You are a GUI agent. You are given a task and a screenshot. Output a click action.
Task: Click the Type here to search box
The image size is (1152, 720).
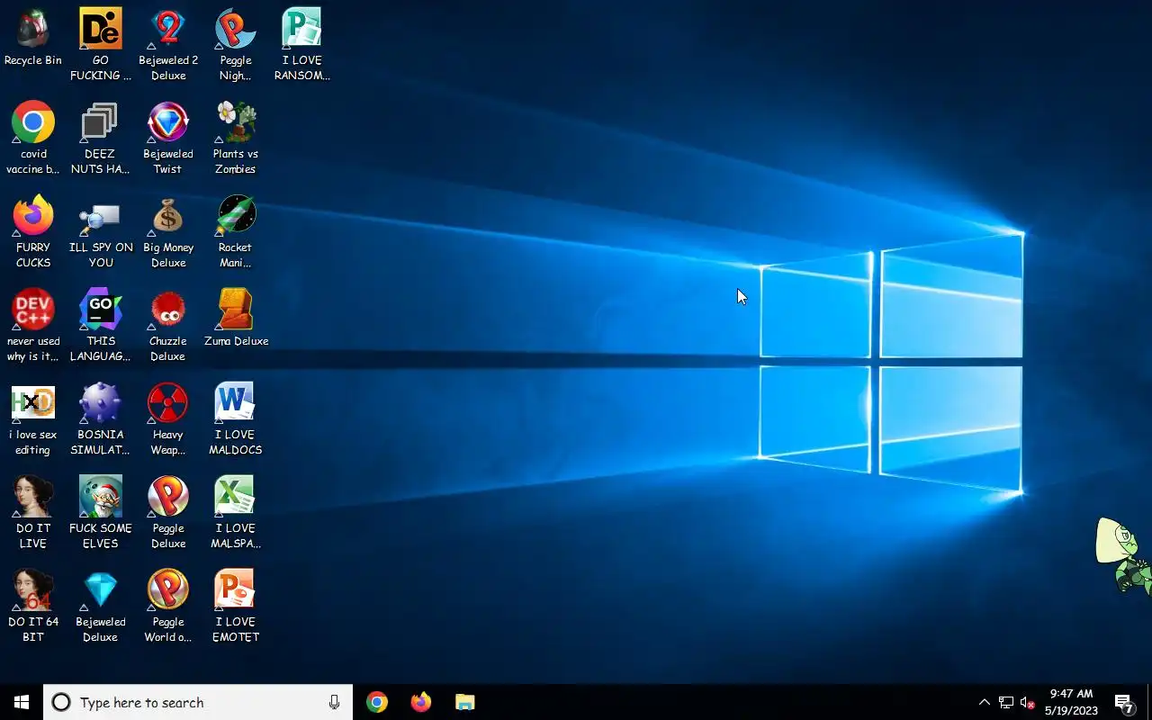point(198,702)
